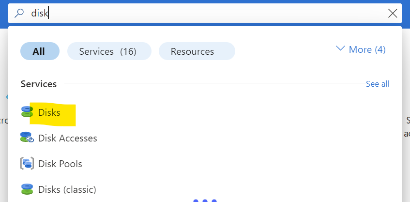410x202 pixels.
Task: Select Disk Accesses from results
Action: point(67,138)
